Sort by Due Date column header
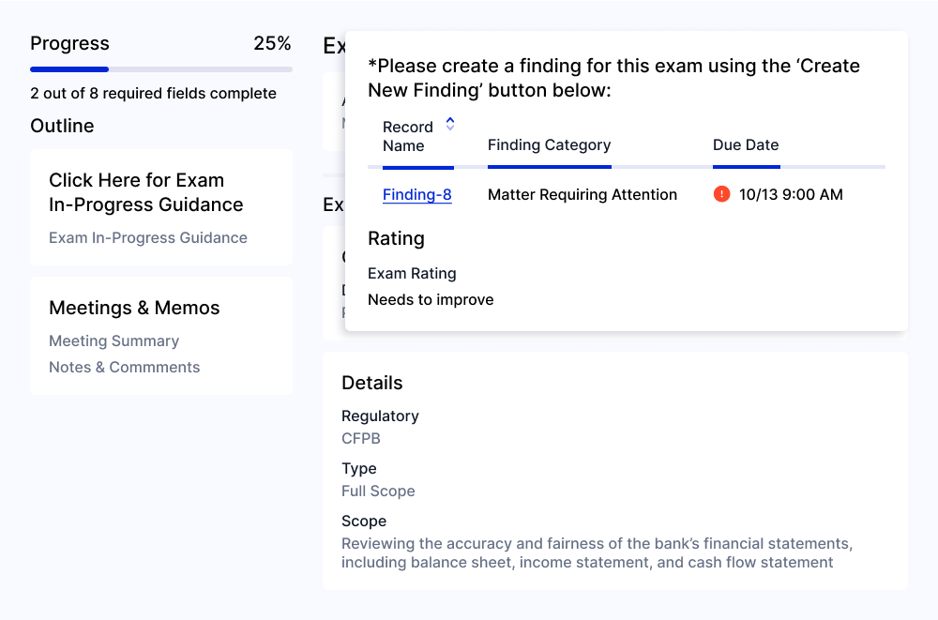The width and height of the screenshot is (938, 620). click(746, 144)
